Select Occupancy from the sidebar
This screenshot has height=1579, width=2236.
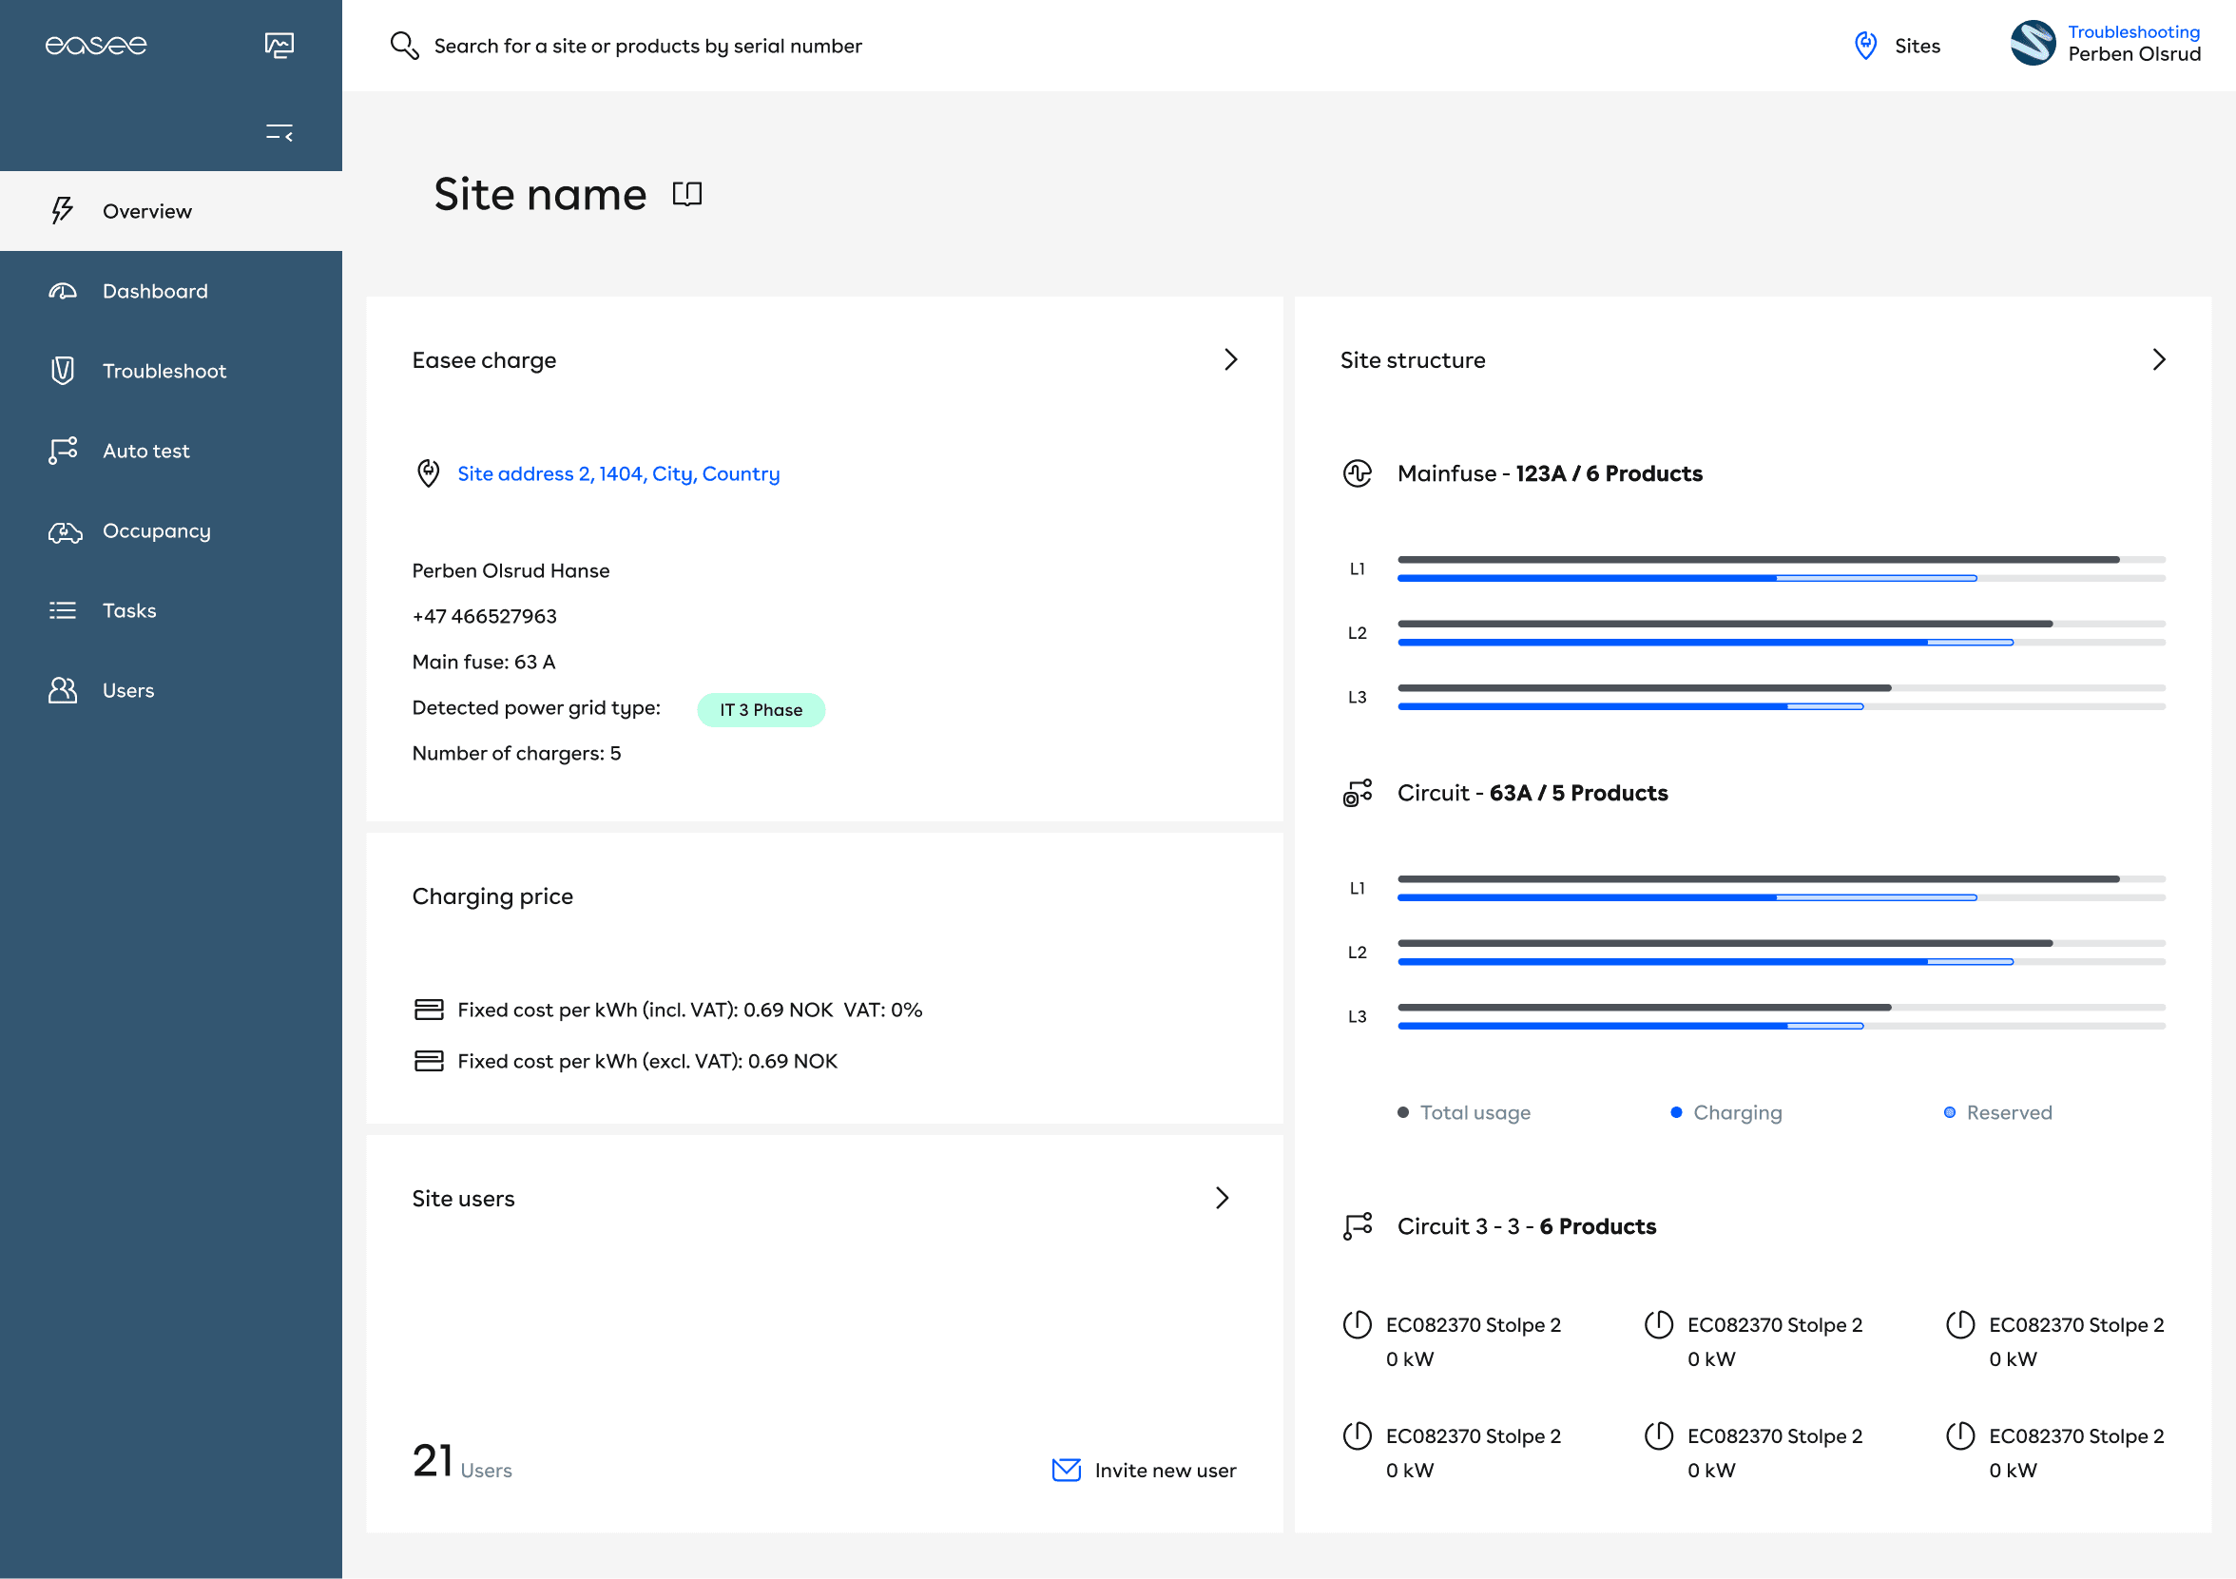point(156,530)
